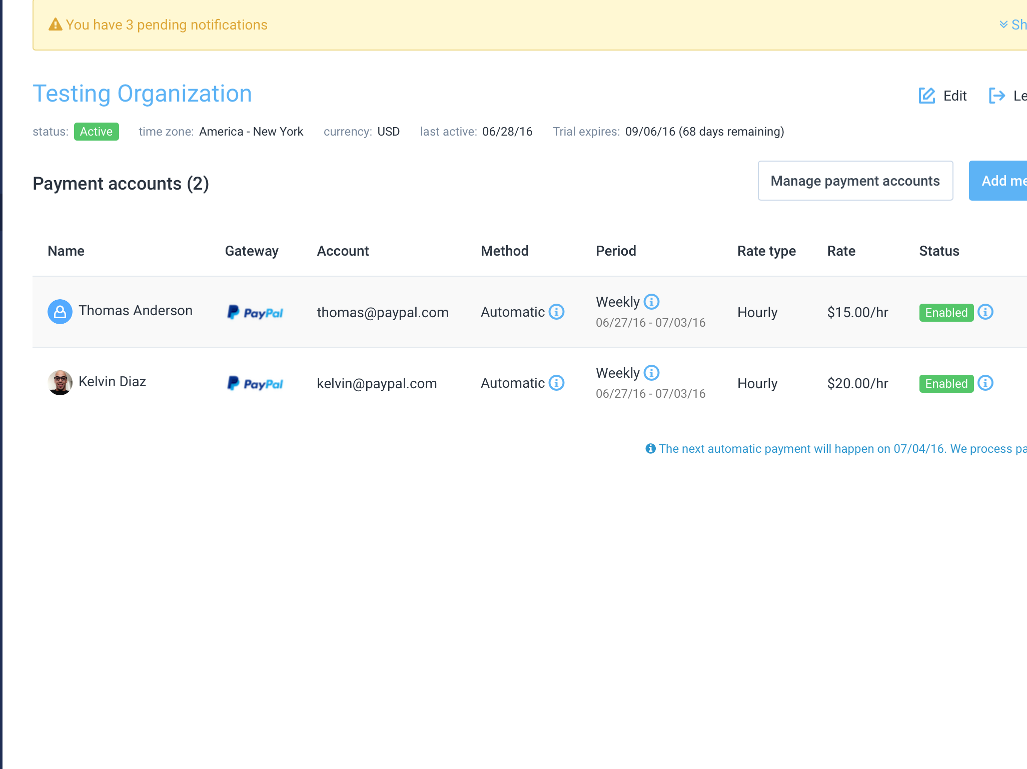Click the Rate type column header
Screen dimensions: 1027x769
tap(766, 251)
